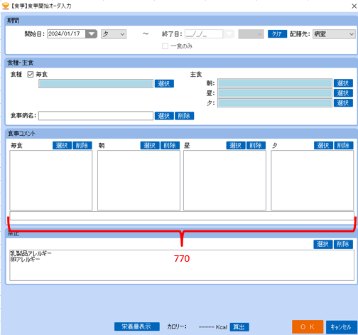Click the 朝 comment list box
The width and height of the screenshot is (358, 335).
click(x=139, y=180)
